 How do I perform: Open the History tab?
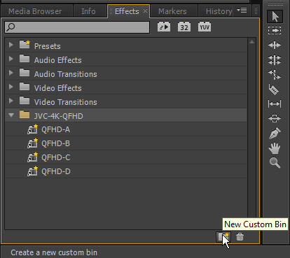(219, 11)
